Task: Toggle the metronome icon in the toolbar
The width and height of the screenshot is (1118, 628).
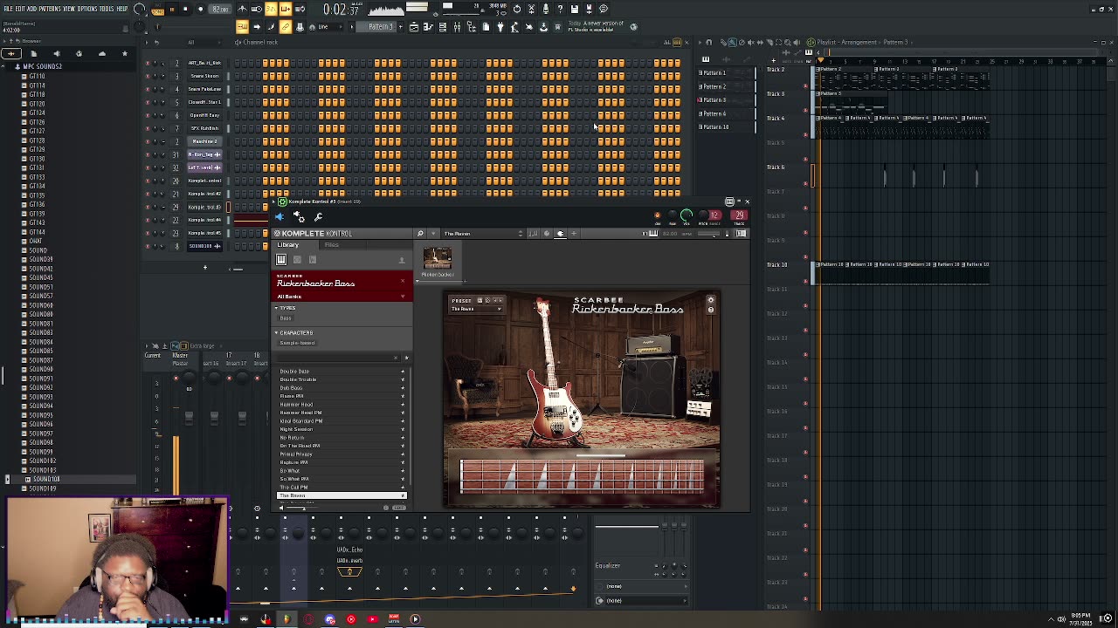Action: [242, 9]
